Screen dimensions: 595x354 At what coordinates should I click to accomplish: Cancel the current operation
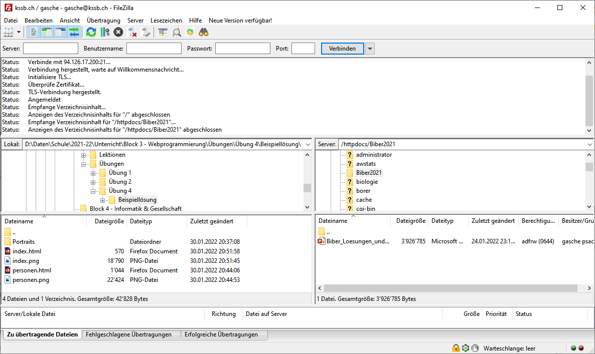tap(118, 33)
